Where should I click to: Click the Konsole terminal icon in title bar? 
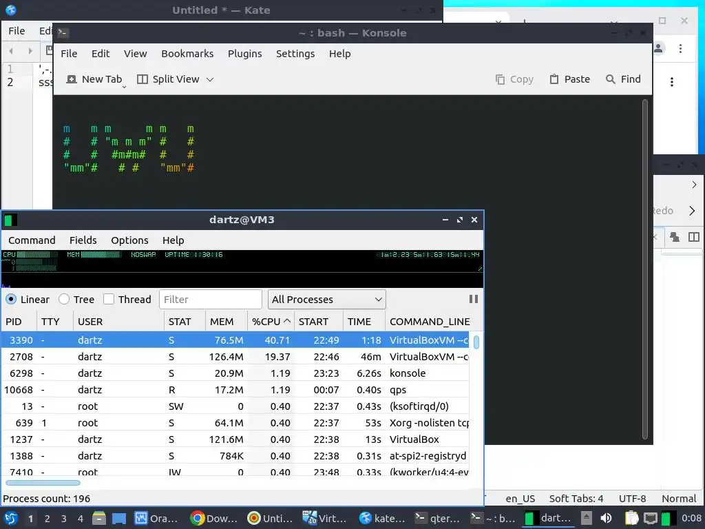63,32
